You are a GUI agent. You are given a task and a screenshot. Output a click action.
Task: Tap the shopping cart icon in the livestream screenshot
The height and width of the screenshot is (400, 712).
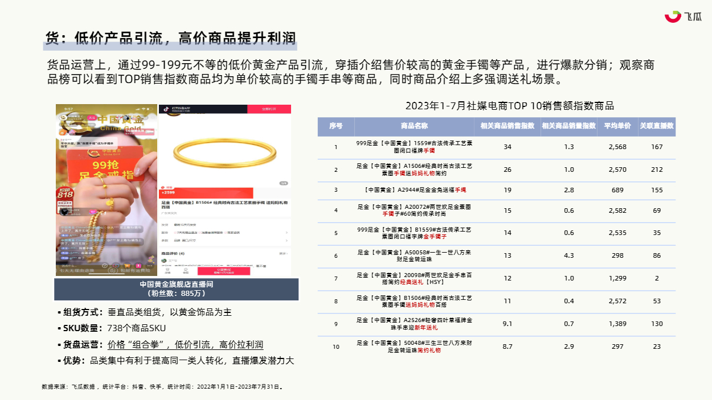click(x=127, y=266)
